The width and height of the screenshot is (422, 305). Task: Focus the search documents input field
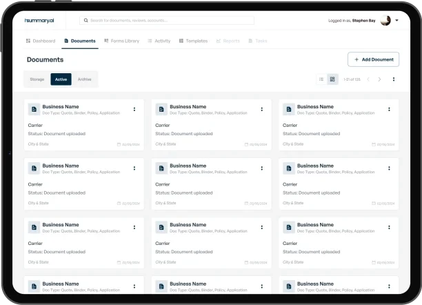click(167, 21)
